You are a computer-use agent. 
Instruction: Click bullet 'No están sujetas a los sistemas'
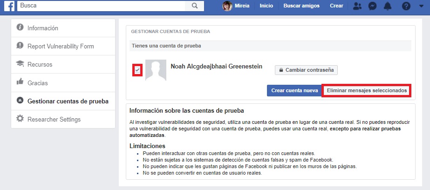238,160
